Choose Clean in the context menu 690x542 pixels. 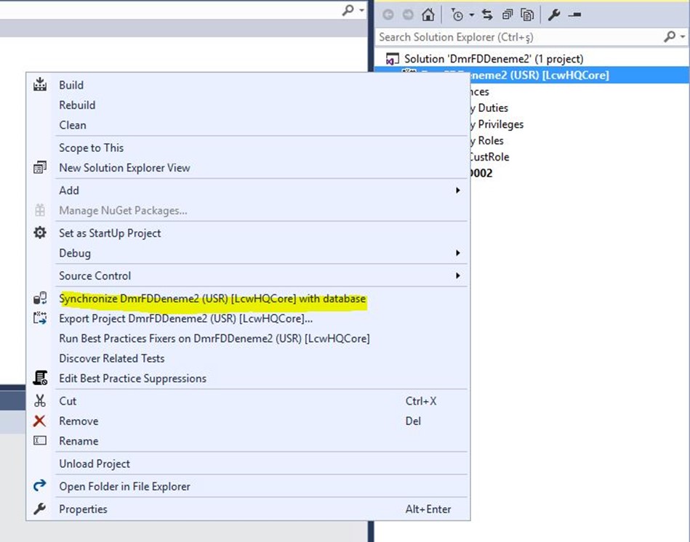[x=73, y=125]
